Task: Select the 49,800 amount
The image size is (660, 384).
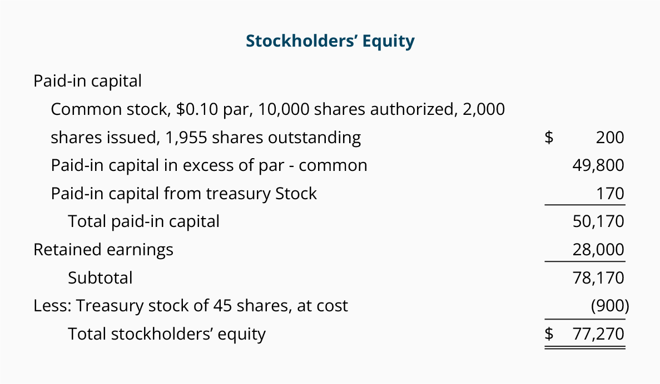Action: pyautogui.click(x=598, y=165)
